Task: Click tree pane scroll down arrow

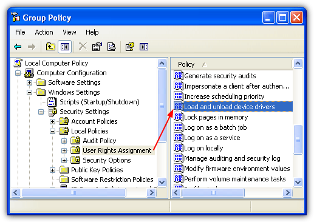Action: (162, 182)
